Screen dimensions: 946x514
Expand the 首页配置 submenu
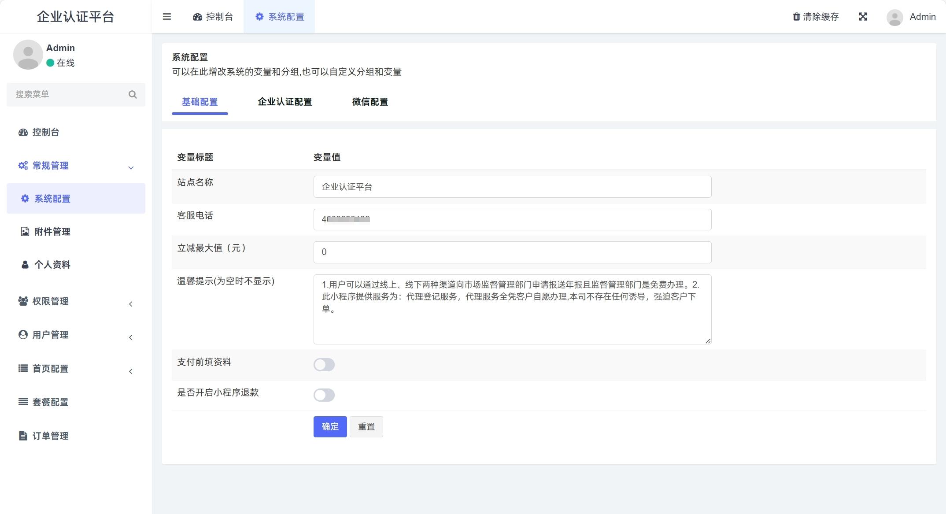click(130, 371)
